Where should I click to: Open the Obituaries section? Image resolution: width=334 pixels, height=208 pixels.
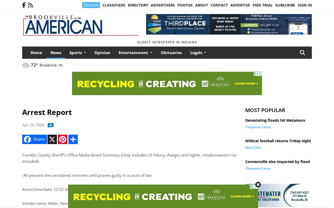pyautogui.click(x=171, y=53)
